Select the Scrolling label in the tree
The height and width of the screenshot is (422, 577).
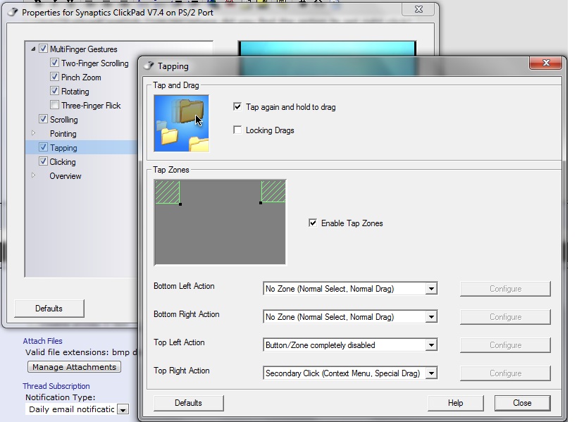point(64,120)
